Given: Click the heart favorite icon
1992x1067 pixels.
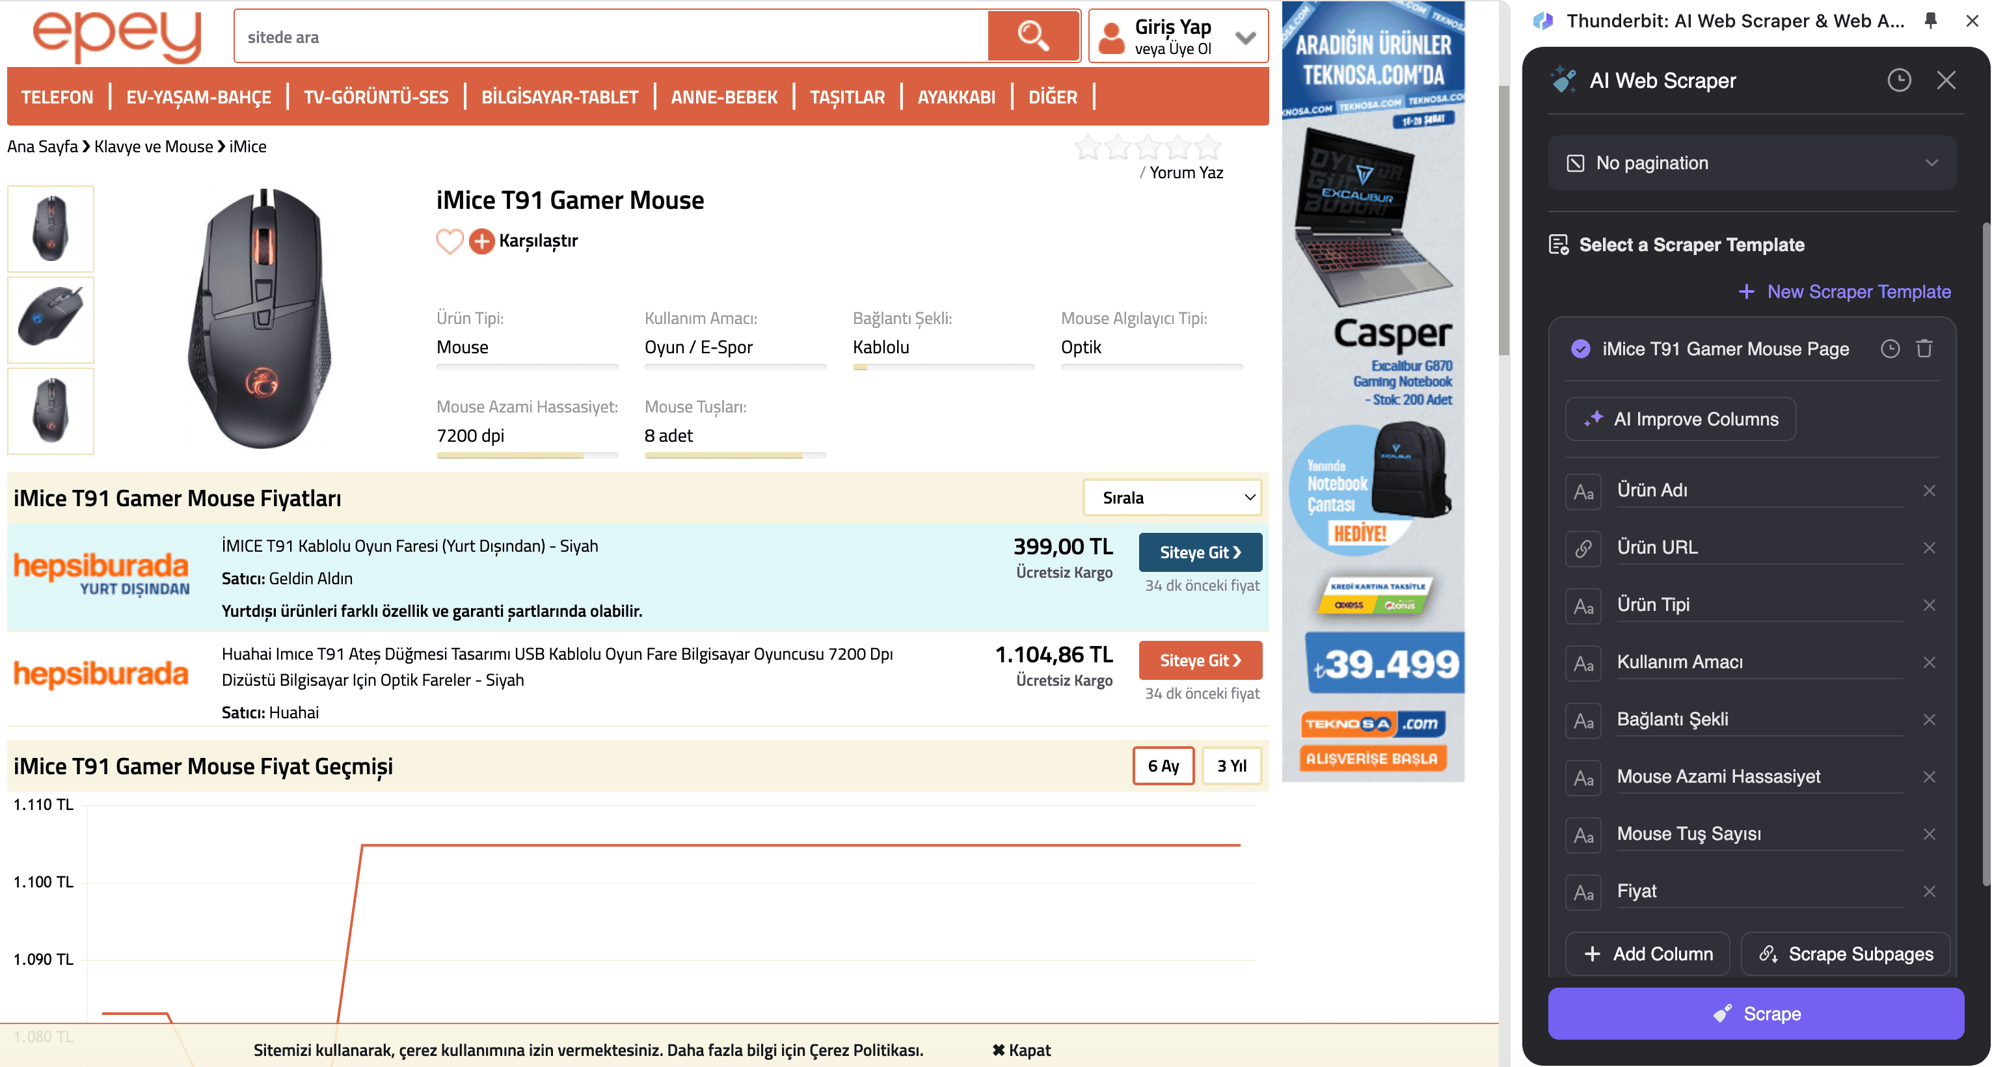Looking at the screenshot, I should 450,241.
